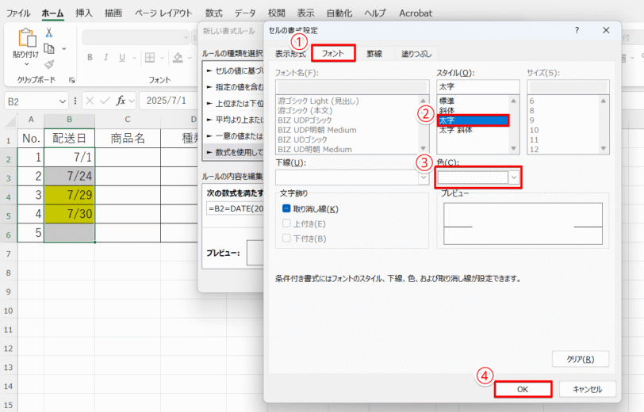Click the Cut scissors icon
The image size is (644, 412).
point(49,32)
